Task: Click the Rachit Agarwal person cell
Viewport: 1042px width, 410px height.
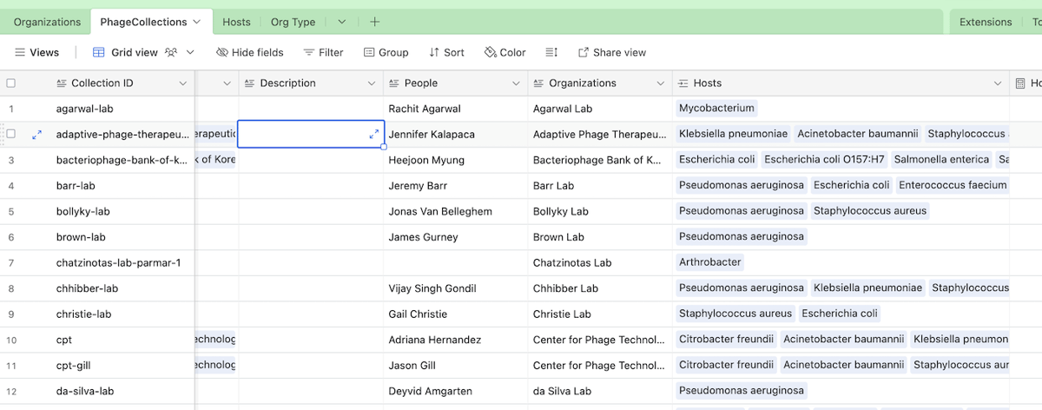Action: [456, 109]
